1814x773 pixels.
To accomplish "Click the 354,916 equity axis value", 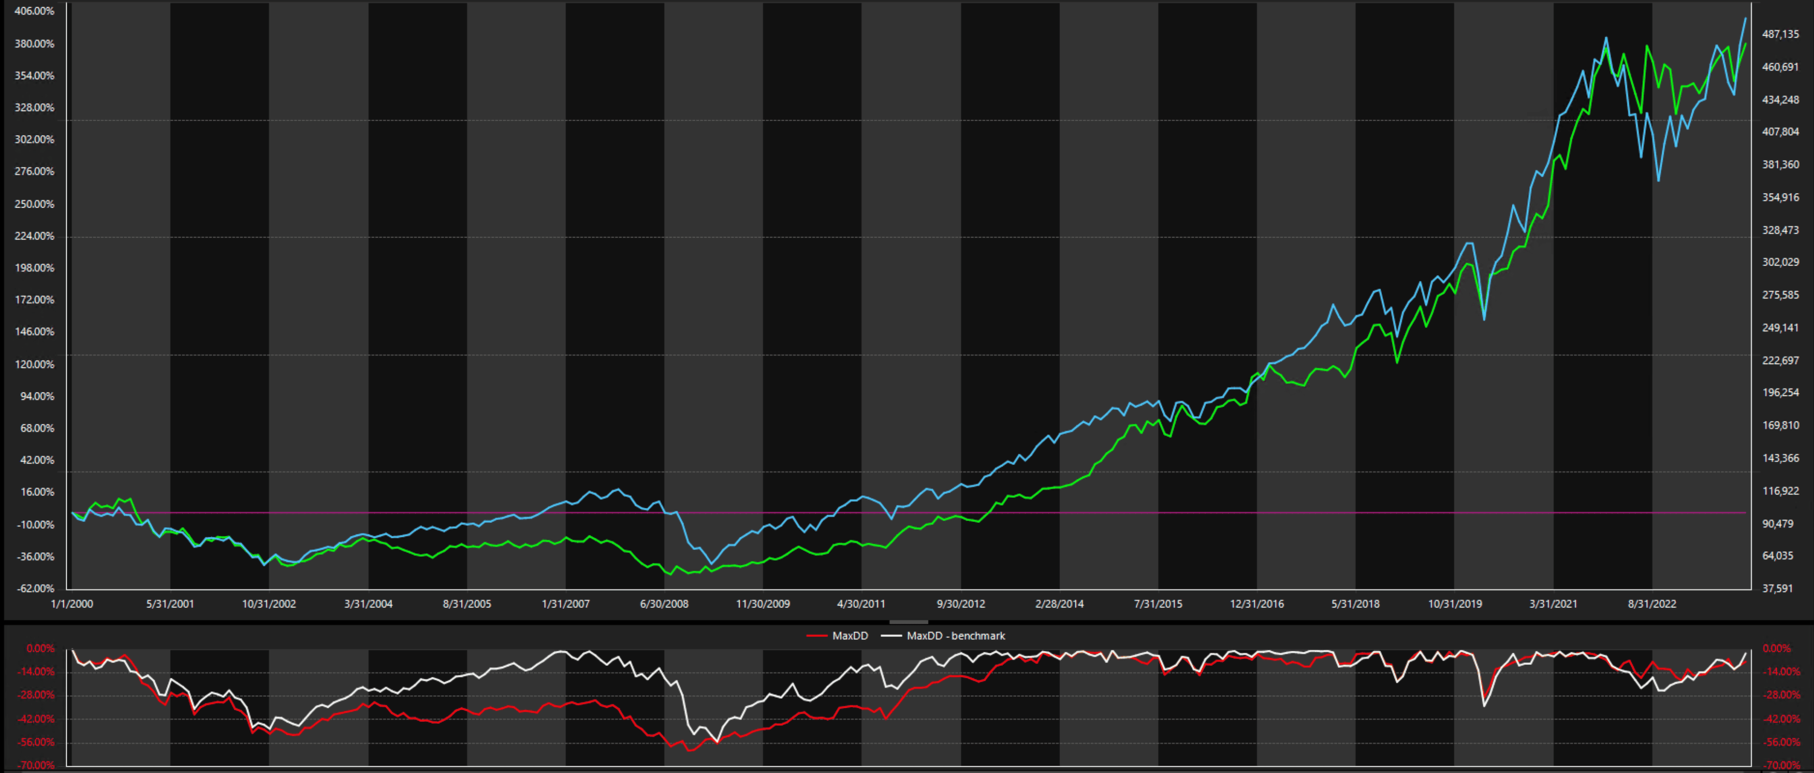I will pos(1780,198).
